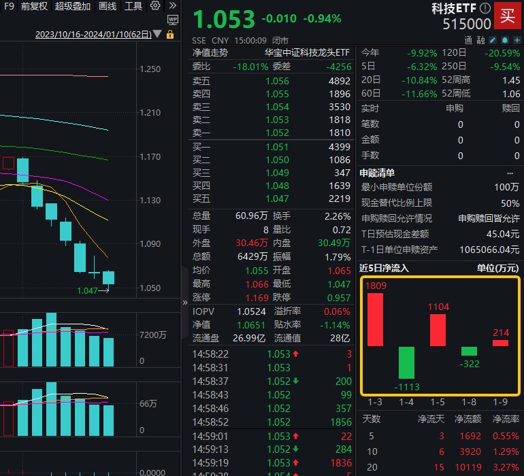Viewport: 524px width, 476px height.
Task: Click 买一 price 1.051
Action: (277, 147)
